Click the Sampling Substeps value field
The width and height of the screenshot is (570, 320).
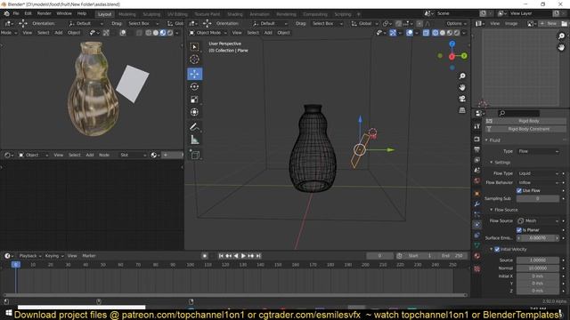pyautogui.click(x=538, y=198)
